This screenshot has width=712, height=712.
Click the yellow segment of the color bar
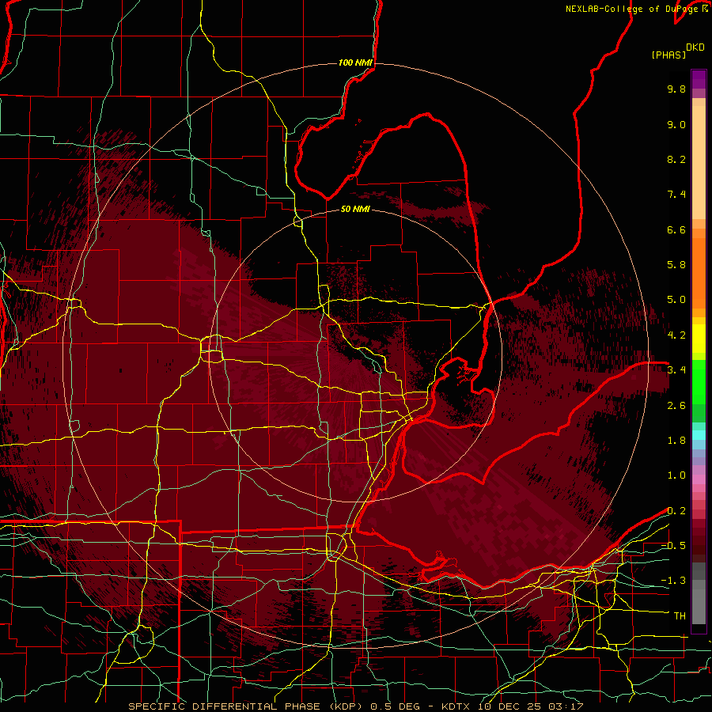pos(699,339)
